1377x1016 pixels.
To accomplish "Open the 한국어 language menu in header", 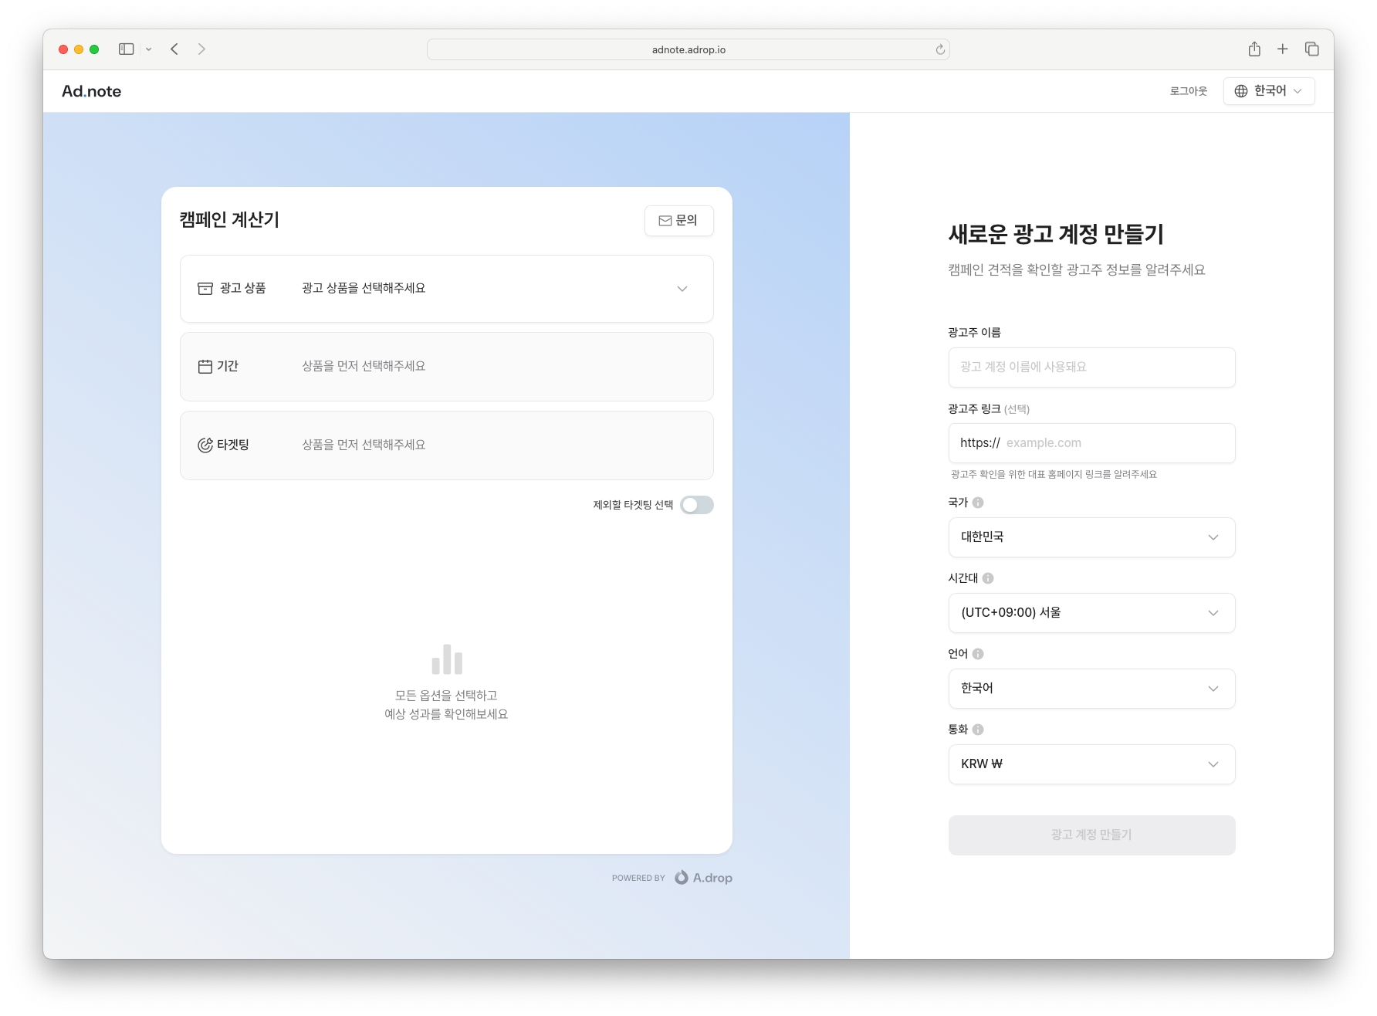I will (x=1268, y=91).
